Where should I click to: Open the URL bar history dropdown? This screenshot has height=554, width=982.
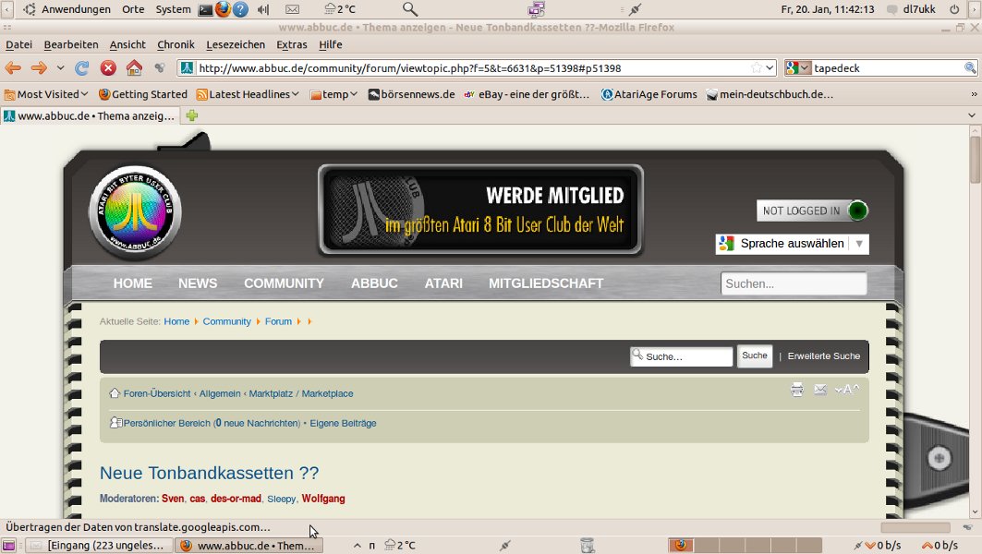point(770,67)
